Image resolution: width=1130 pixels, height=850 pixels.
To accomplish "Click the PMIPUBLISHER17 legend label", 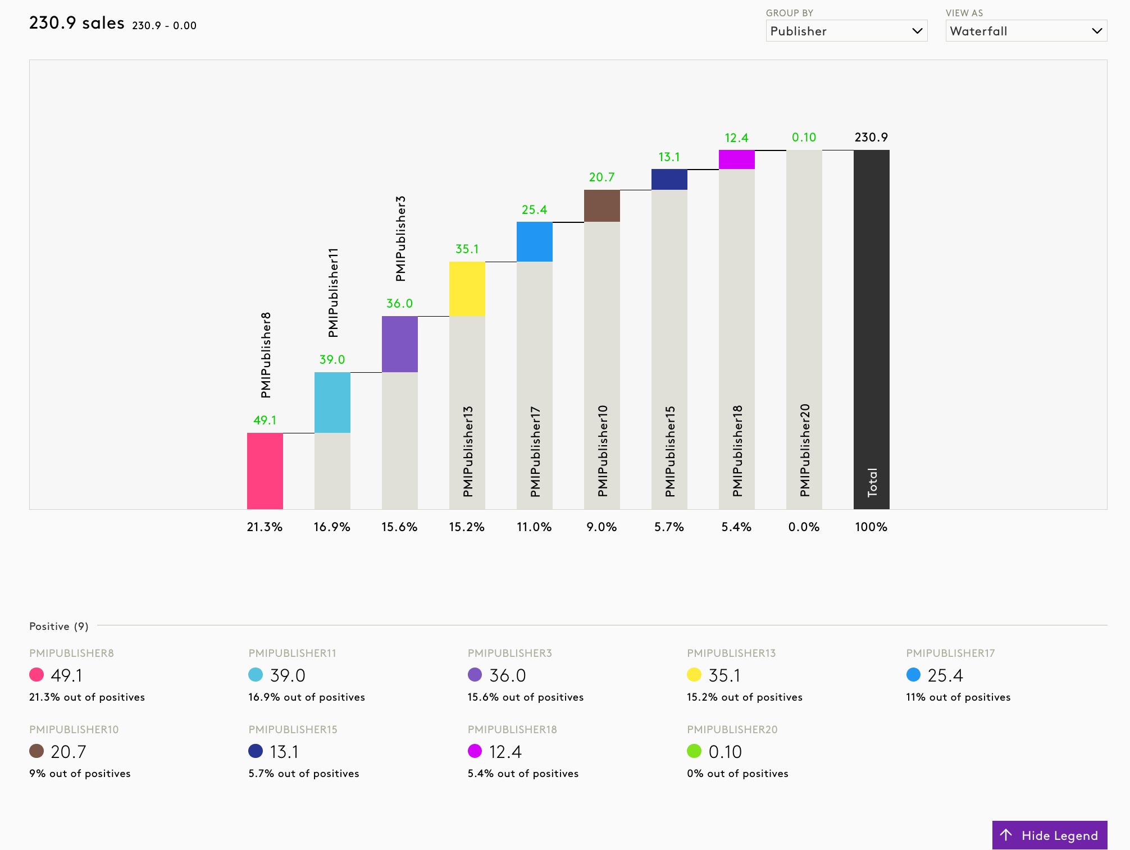I will (x=950, y=653).
